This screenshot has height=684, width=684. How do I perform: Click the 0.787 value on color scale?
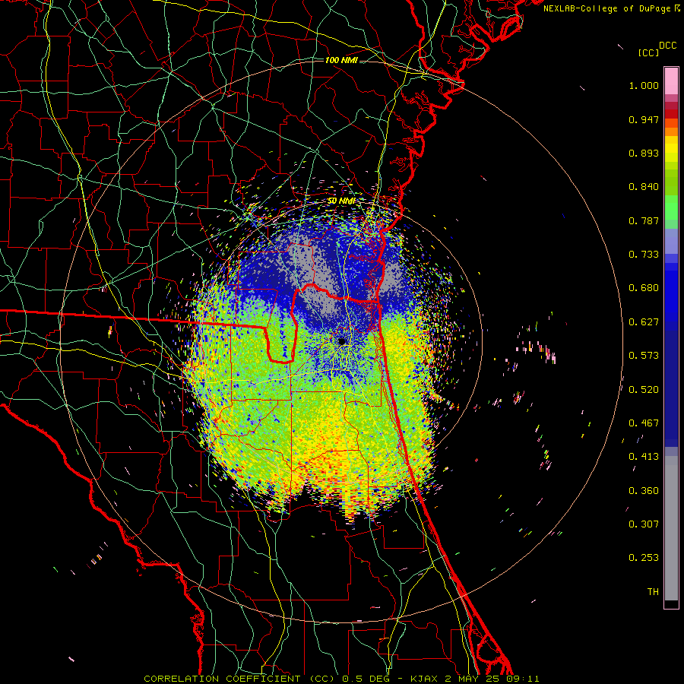[x=644, y=220]
